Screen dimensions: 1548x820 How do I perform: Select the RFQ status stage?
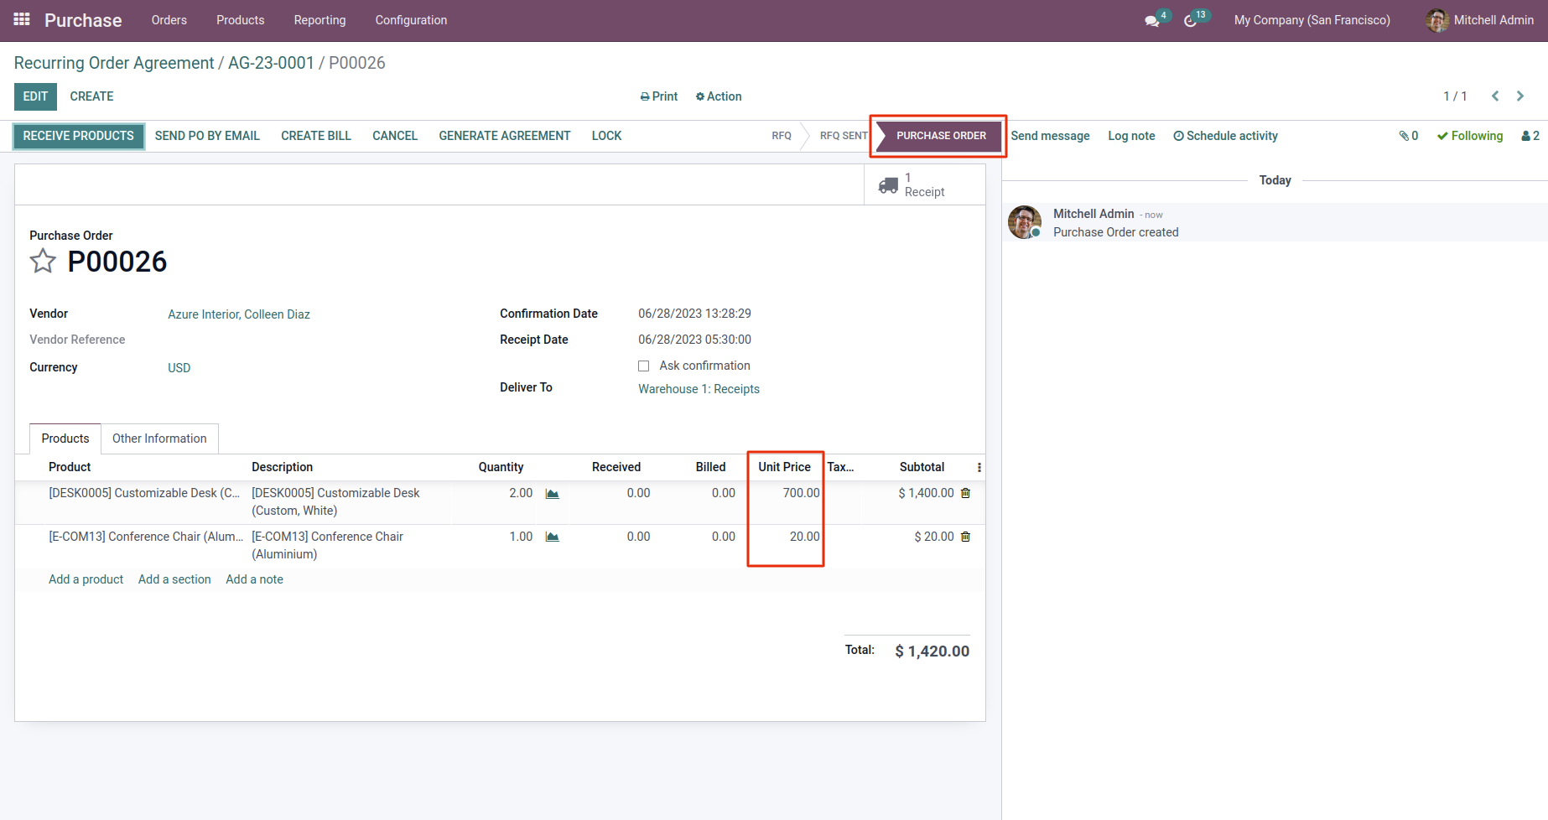click(782, 136)
